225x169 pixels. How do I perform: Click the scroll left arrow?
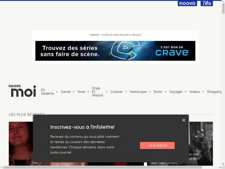1,167
